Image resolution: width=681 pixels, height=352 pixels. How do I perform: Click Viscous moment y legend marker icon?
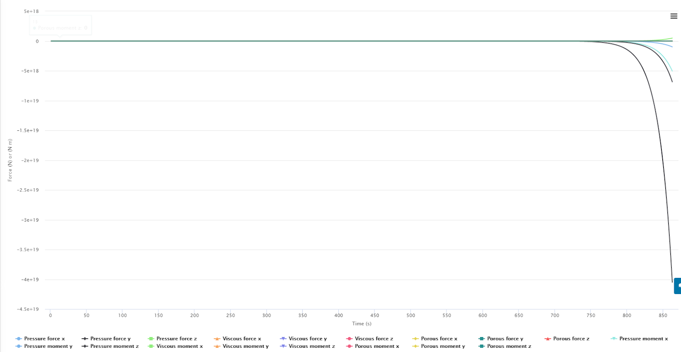pyautogui.click(x=217, y=346)
